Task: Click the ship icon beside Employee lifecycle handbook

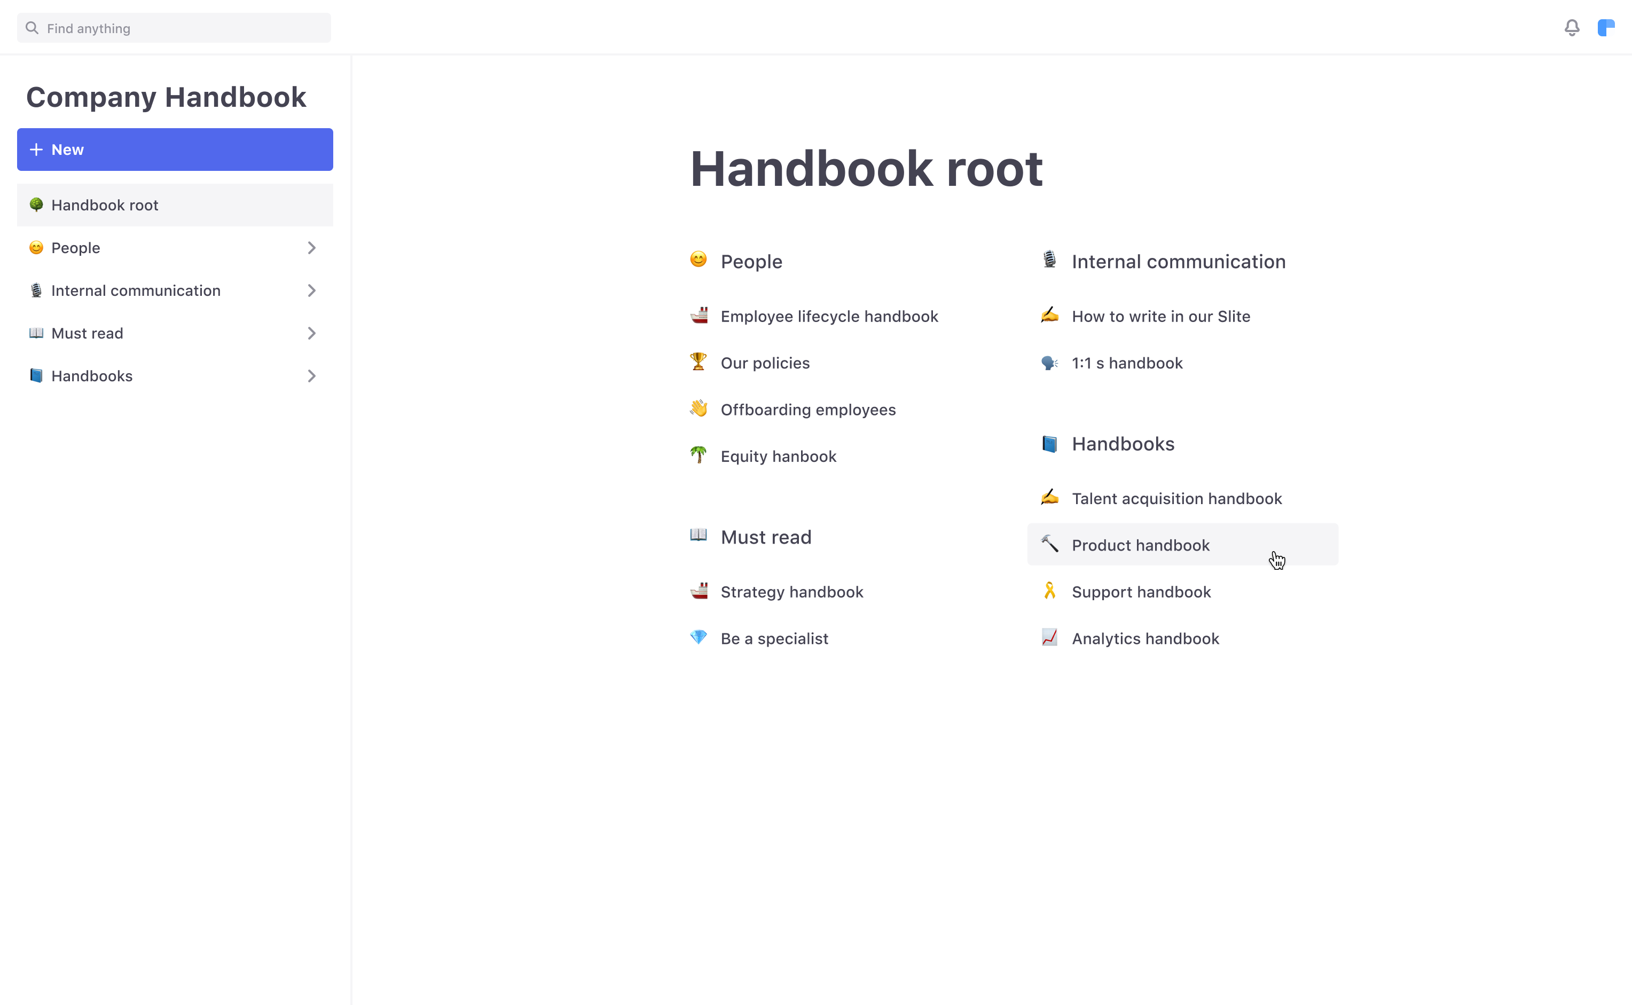Action: (x=699, y=316)
